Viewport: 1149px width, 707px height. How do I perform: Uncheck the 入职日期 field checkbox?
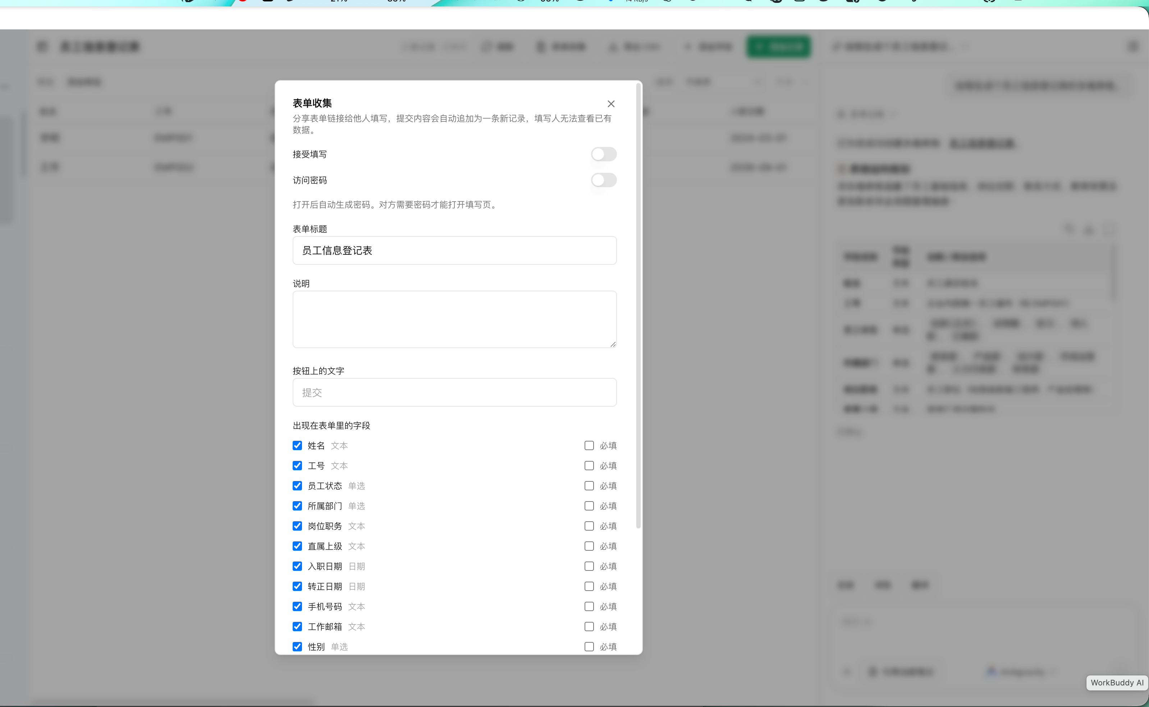pos(297,566)
